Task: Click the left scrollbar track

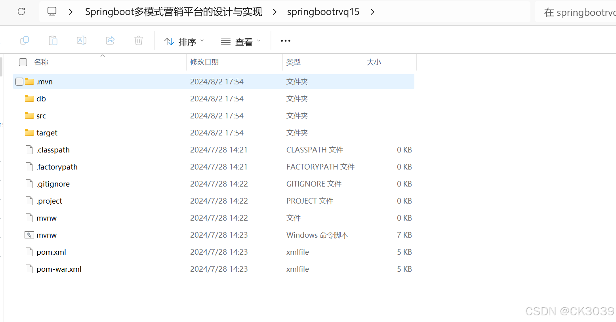Action: pyautogui.click(x=2, y=158)
